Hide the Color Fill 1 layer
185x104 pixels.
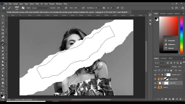(x=155, y=83)
